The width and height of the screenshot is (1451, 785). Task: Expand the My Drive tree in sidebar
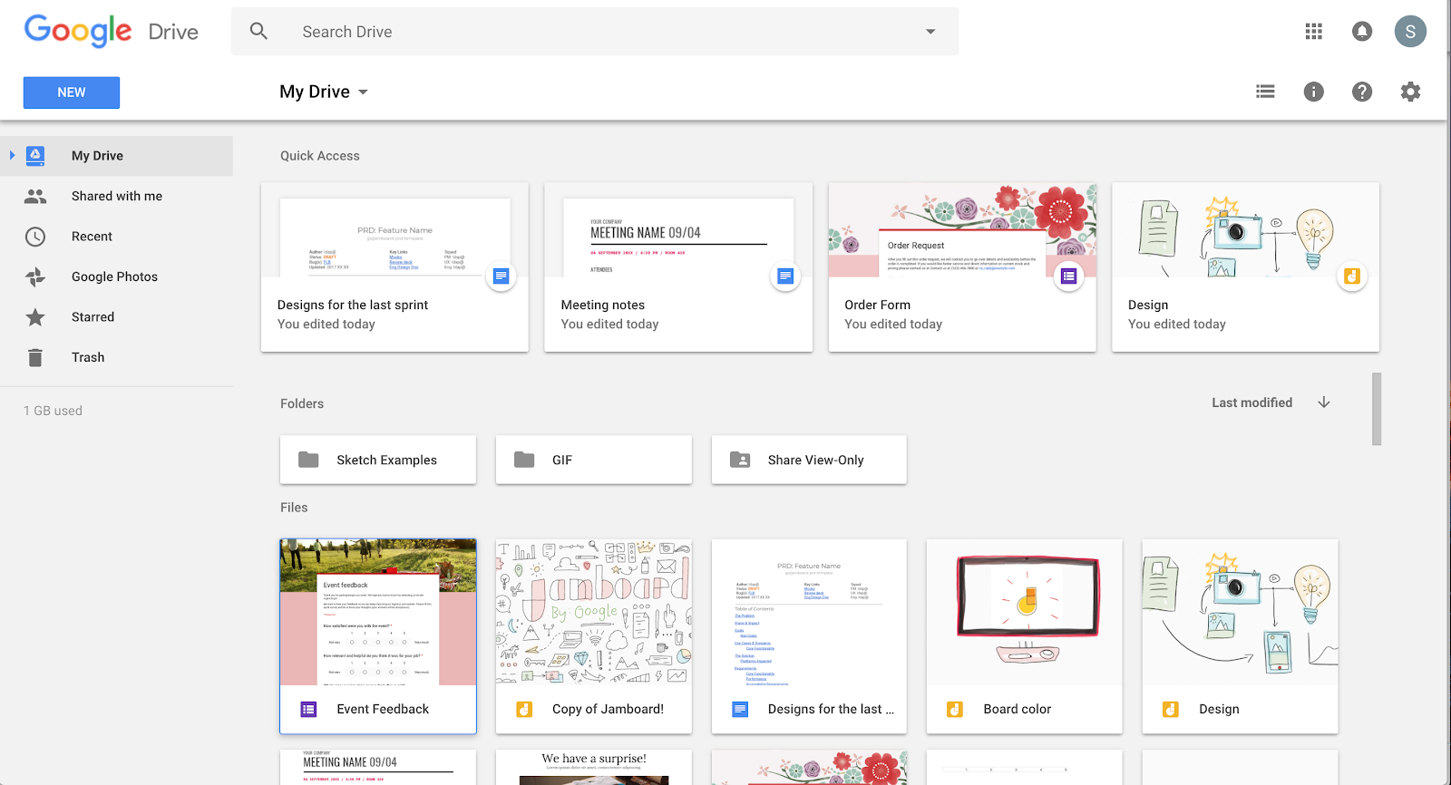tap(12, 156)
